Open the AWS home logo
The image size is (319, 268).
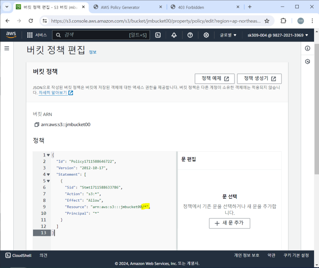[11, 35]
